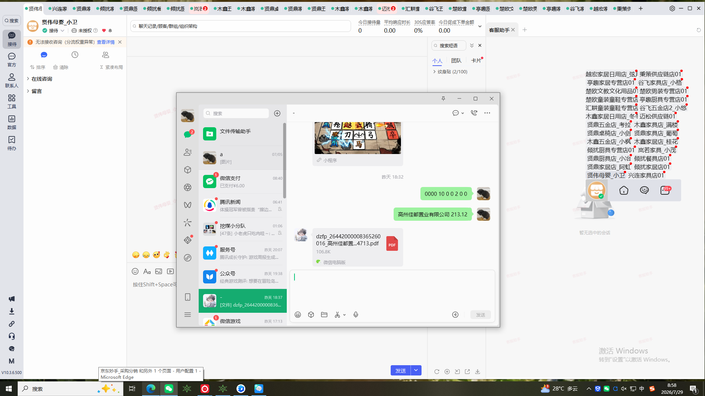Open the 文件传输助手 chat in WeChat
The image size is (705, 396).
[x=243, y=134]
